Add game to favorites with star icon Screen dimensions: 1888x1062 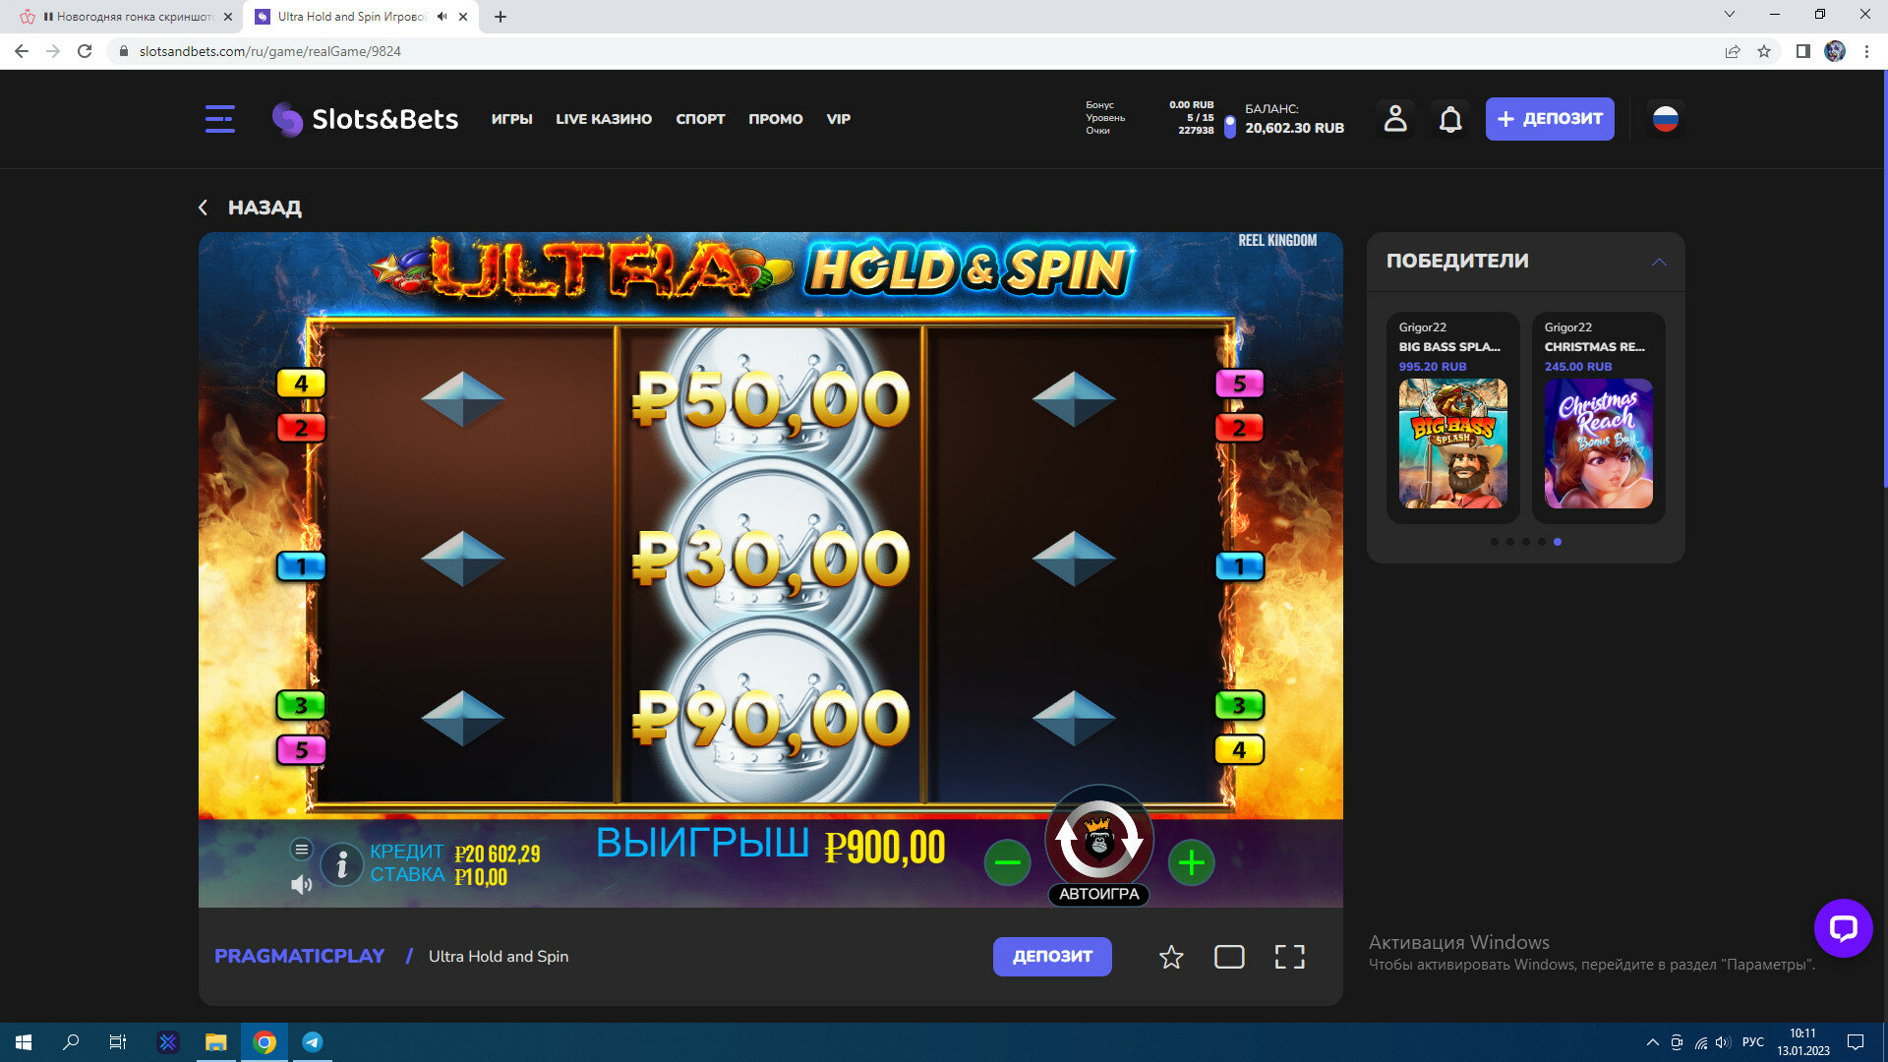tap(1170, 957)
